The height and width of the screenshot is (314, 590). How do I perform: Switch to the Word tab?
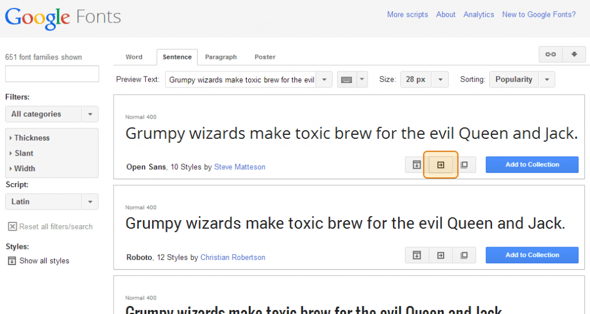(134, 57)
